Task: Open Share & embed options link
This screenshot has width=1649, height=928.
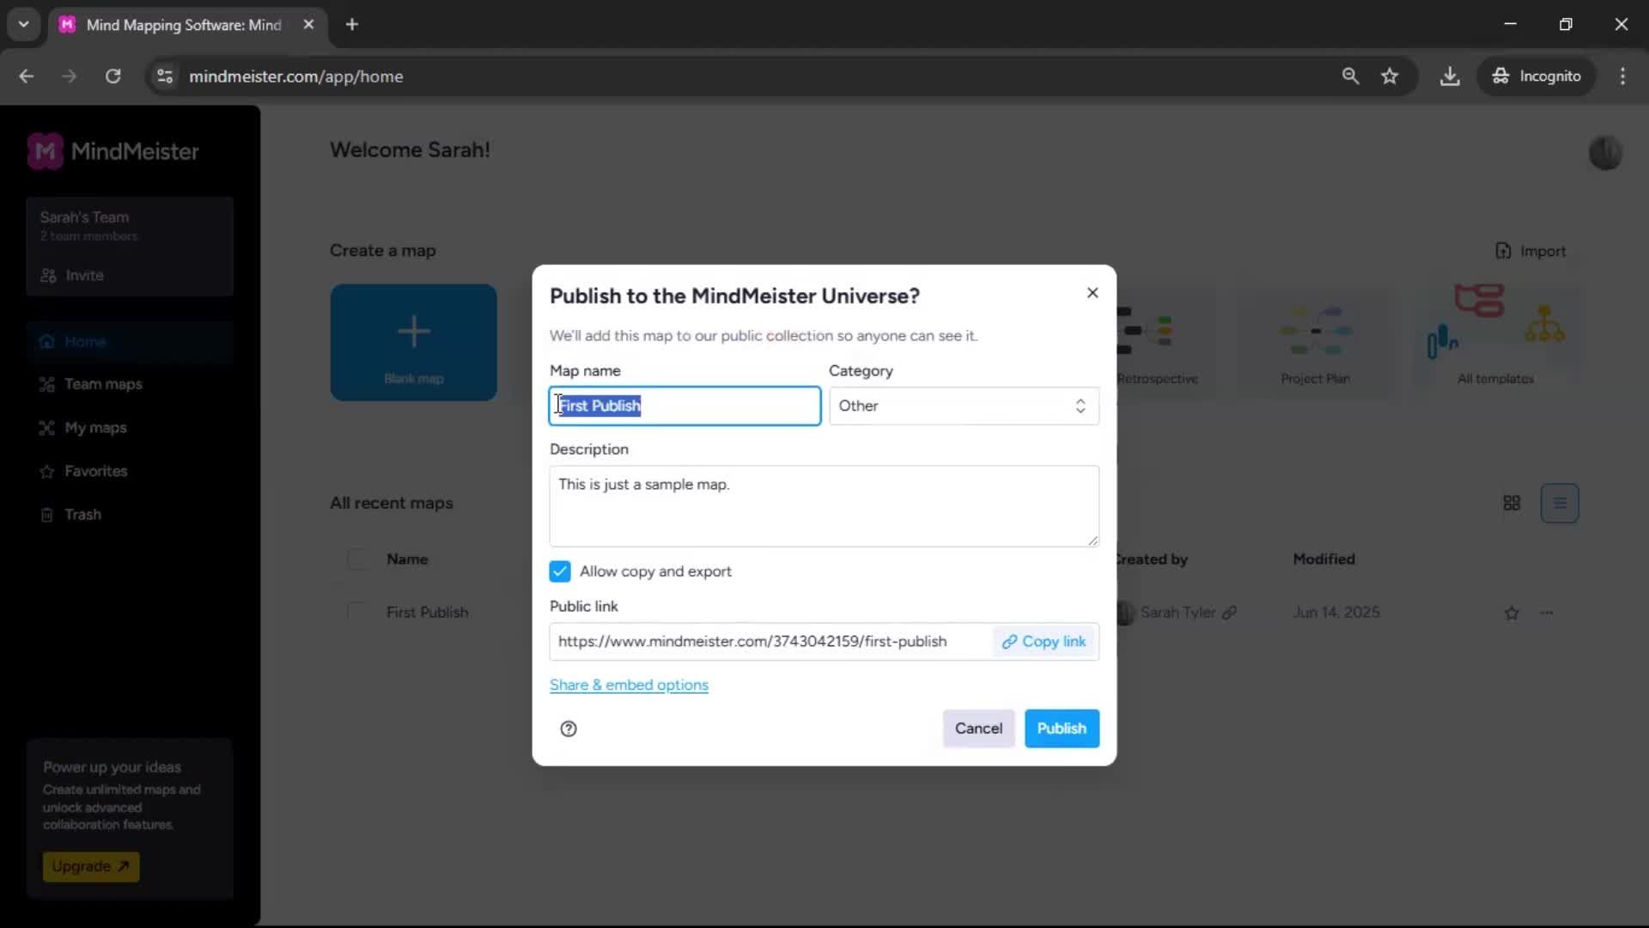Action: pyautogui.click(x=629, y=685)
